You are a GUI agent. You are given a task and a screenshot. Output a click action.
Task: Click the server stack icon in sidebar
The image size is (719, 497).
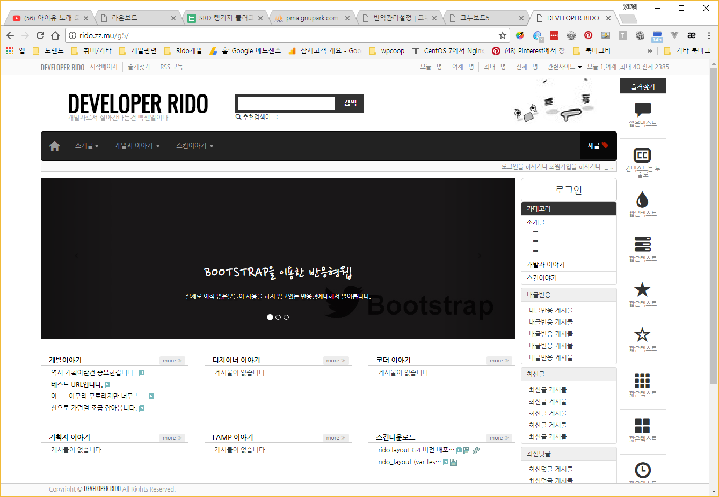(x=642, y=245)
